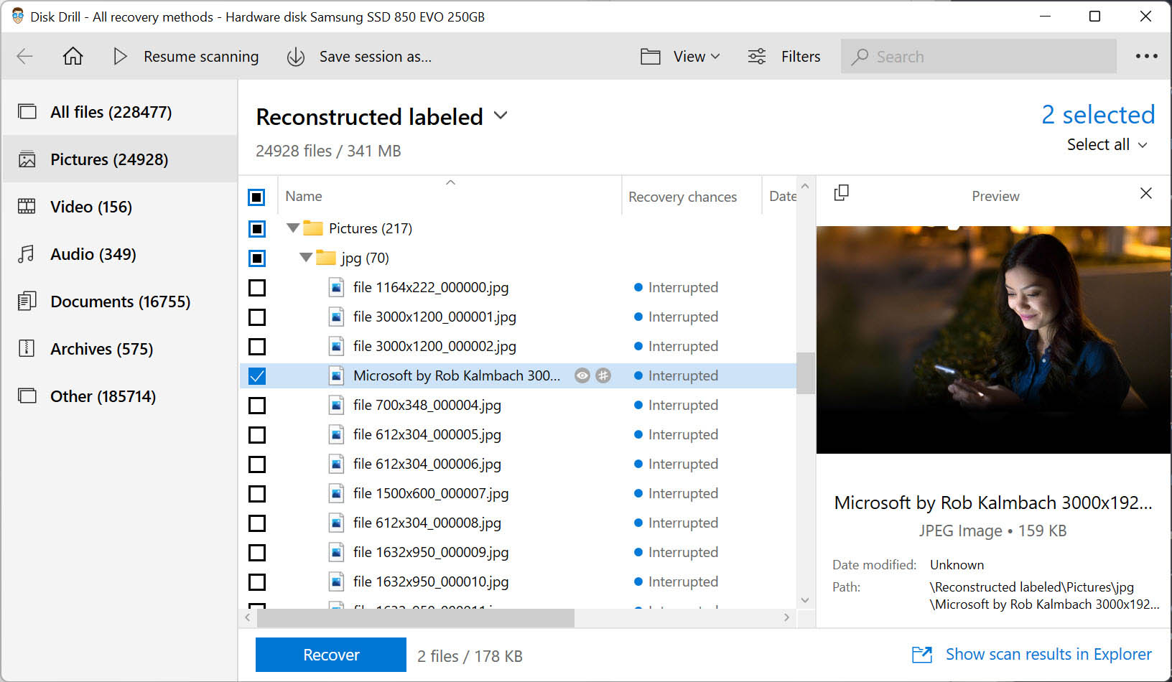Close the Preview panel

1146,193
